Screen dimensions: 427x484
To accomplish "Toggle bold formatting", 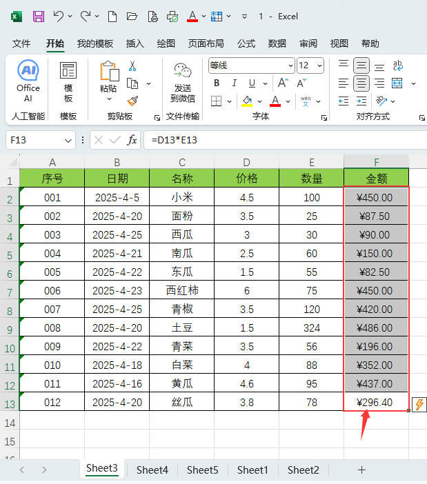I will pyautogui.click(x=217, y=83).
